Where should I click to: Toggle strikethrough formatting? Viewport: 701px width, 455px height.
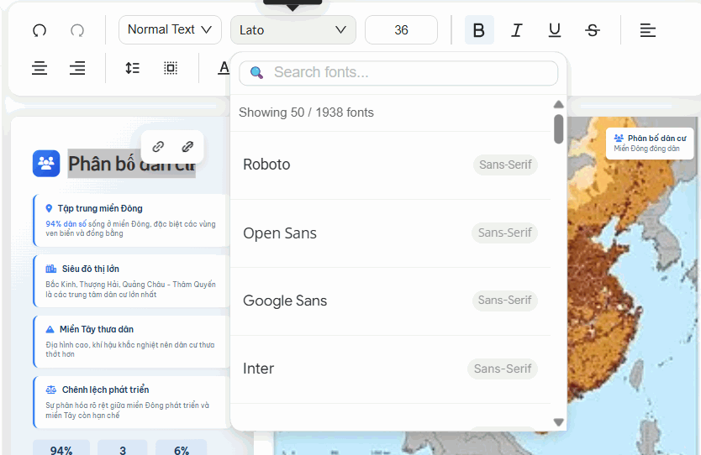[593, 30]
